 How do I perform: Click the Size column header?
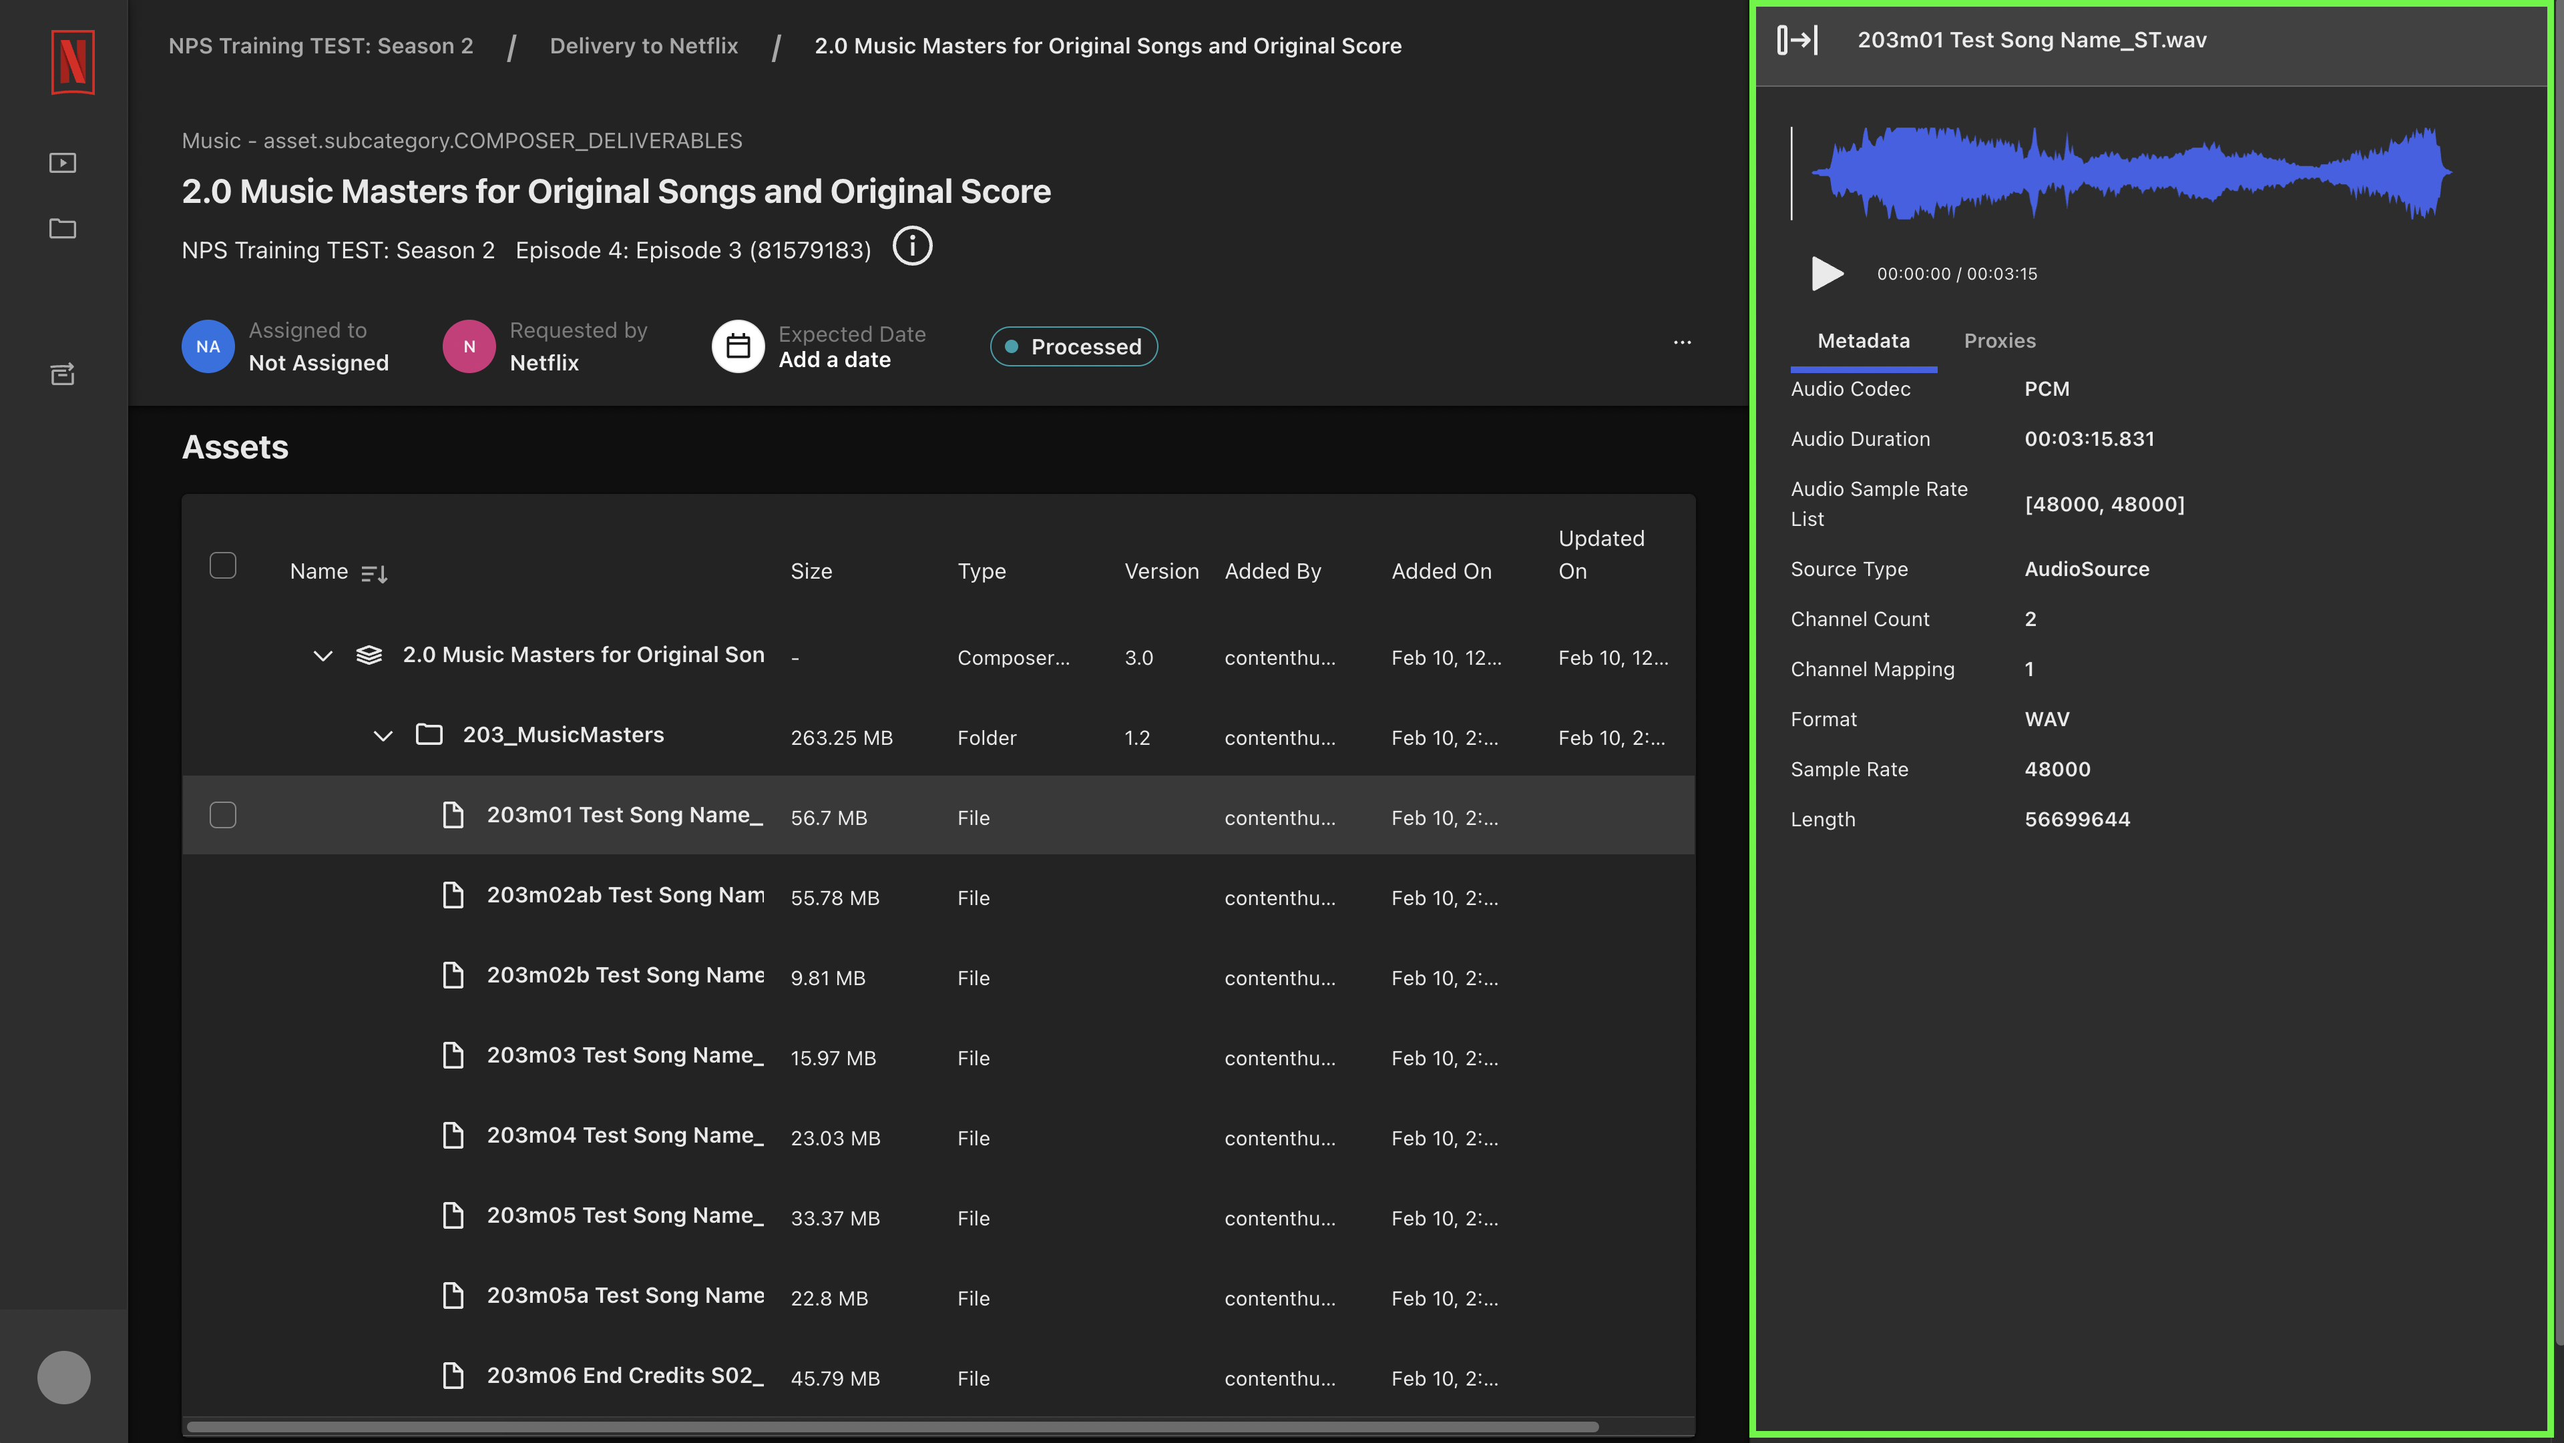point(811,571)
